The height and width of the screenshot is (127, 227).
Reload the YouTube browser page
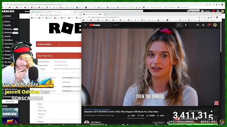pos(89,17)
